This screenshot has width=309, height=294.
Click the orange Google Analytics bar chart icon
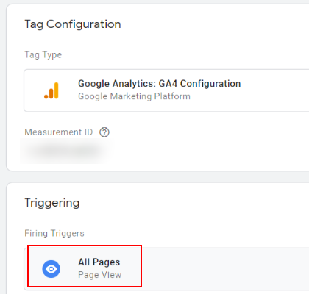(x=51, y=90)
